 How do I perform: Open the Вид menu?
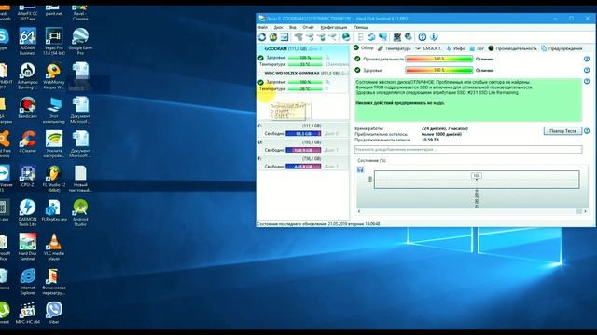292,27
